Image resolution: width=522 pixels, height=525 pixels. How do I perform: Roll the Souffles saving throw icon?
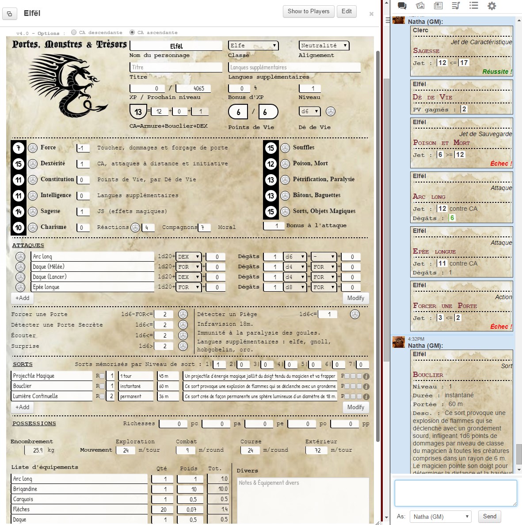[285, 148]
